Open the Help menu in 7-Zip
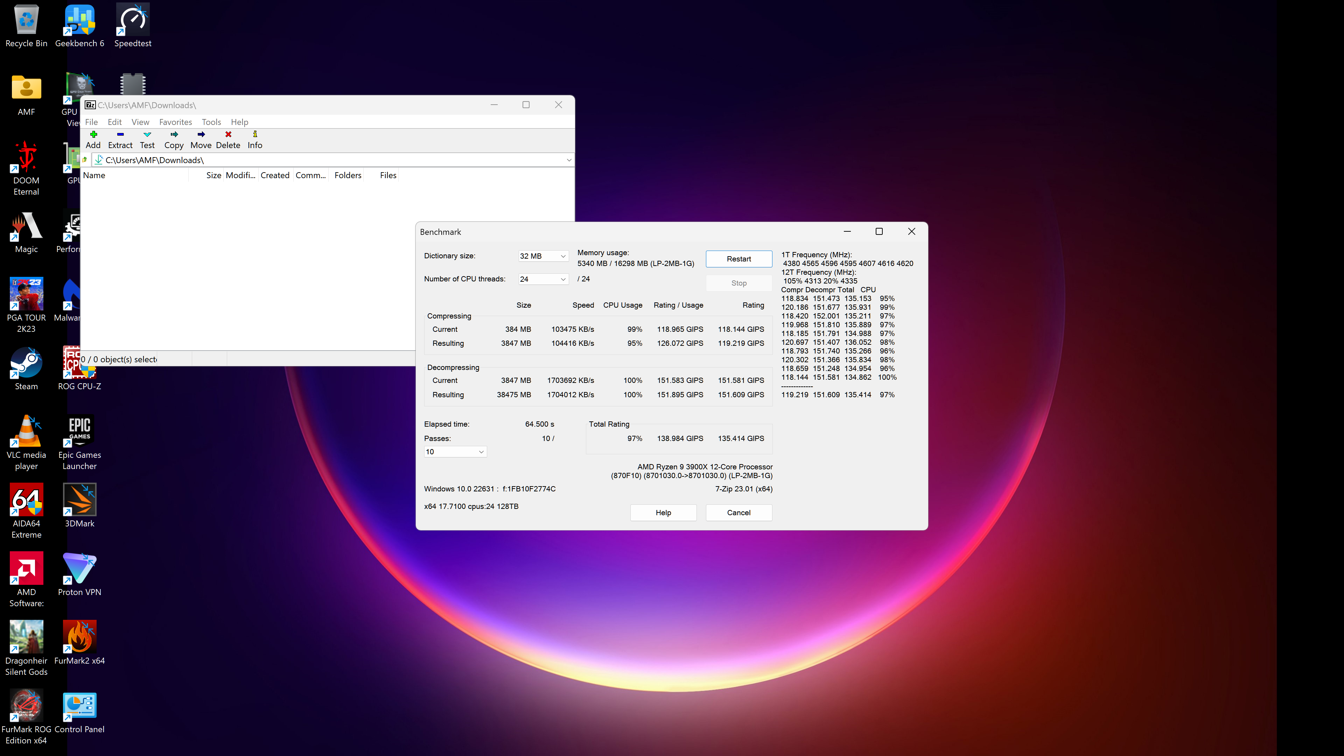The width and height of the screenshot is (1344, 756). [x=239, y=122]
